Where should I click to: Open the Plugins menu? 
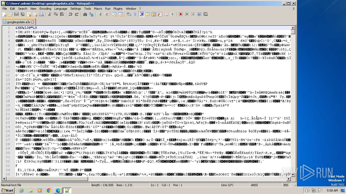[x=118, y=9]
